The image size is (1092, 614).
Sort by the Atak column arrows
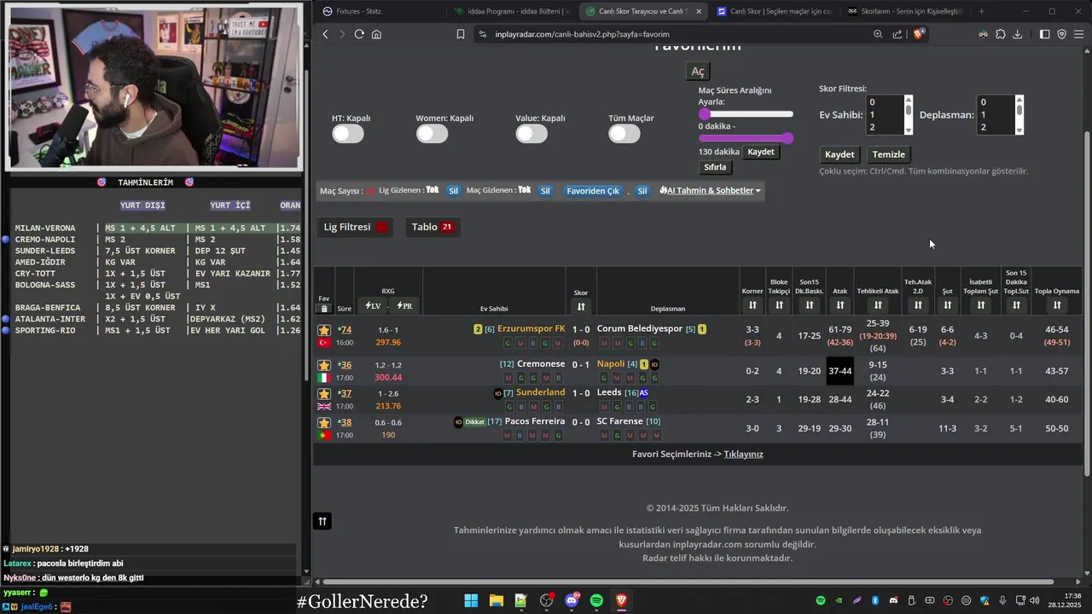(x=840, y=305)
